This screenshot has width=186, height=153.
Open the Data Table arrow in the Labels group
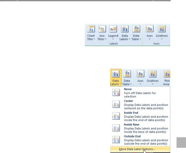140,39
